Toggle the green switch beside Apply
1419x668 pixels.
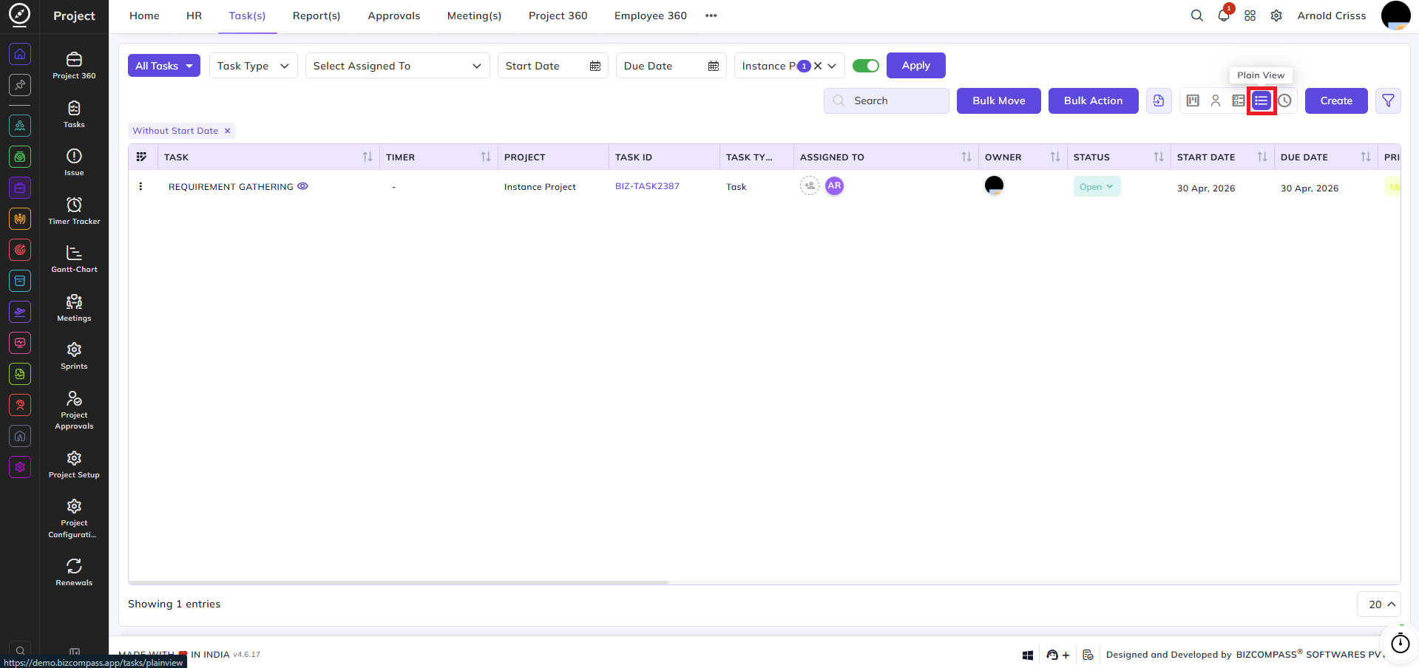865,66
